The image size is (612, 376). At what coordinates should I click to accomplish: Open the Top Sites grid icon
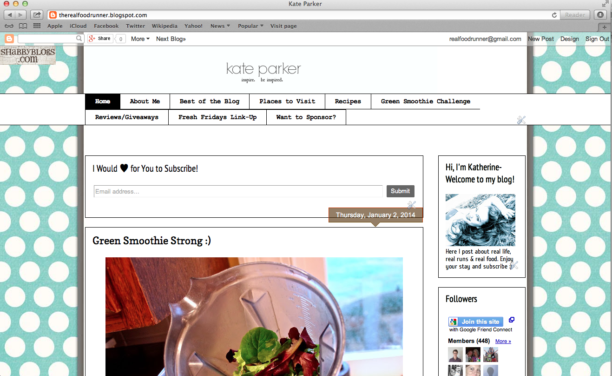click(37, 26)
